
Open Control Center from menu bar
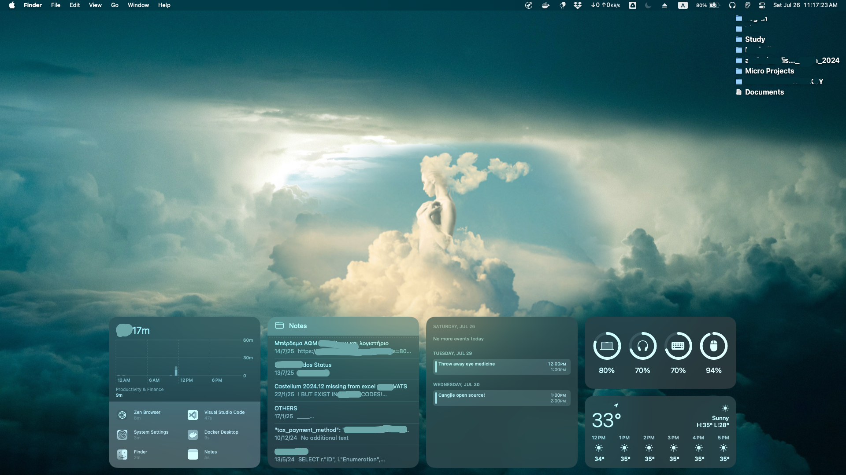pyautogui.click(x=762, y=5)
